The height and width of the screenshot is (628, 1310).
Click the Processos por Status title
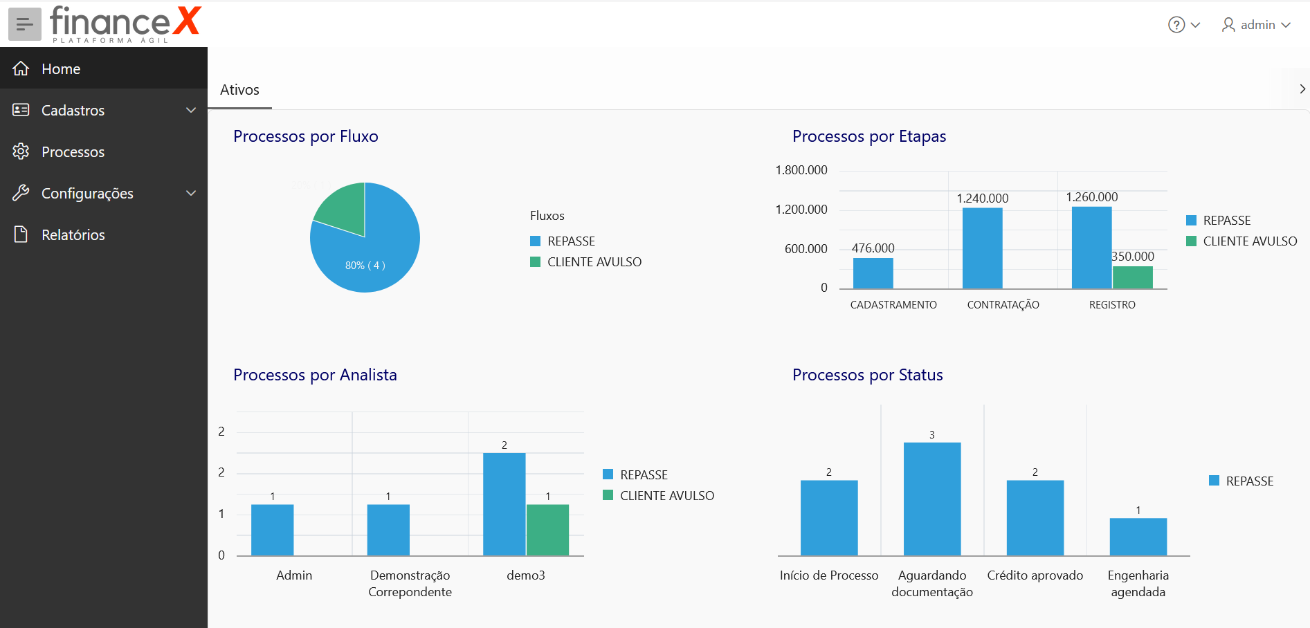tap(868, 375)
